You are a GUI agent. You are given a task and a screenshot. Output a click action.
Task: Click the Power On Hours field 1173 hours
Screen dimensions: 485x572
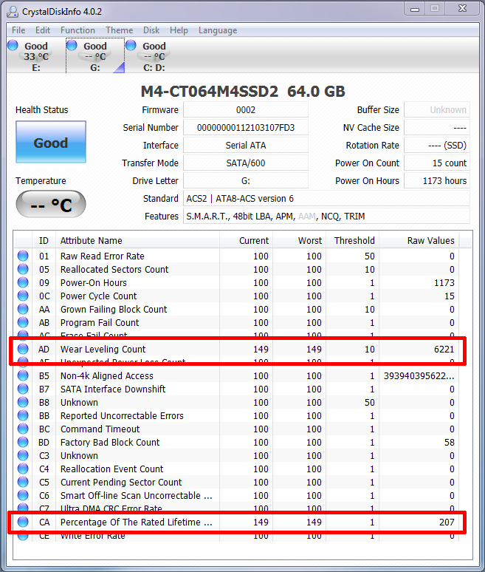(x=437, y=180)
